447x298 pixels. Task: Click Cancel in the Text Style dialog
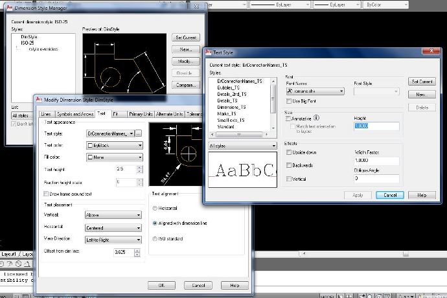click(x=389, y=195)
